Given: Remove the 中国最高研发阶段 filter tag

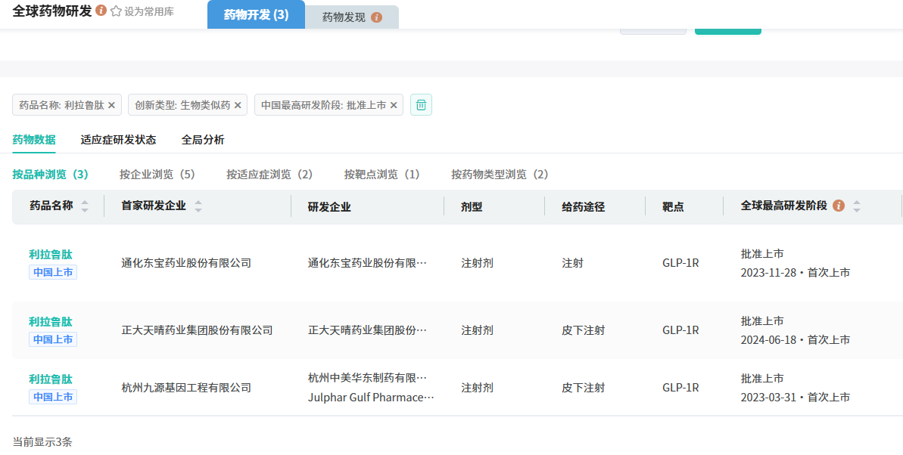Looking at the screenshot, I should click(x=394, y=105).
